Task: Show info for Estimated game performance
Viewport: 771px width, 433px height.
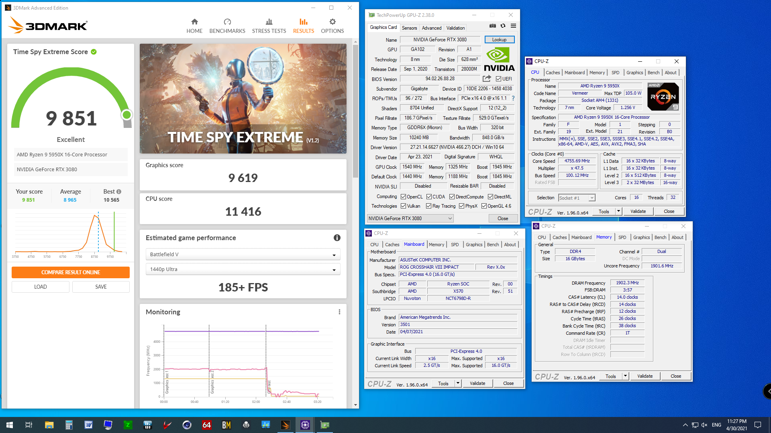Action: (x=337, y=238)
